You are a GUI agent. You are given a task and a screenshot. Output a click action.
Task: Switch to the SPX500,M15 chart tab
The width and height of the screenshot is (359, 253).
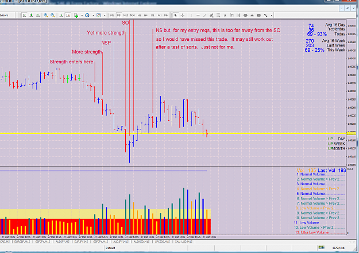[163, 241]
